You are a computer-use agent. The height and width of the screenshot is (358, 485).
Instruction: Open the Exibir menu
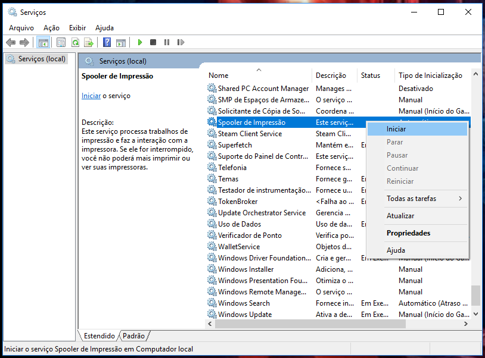(x=77, y=28)
